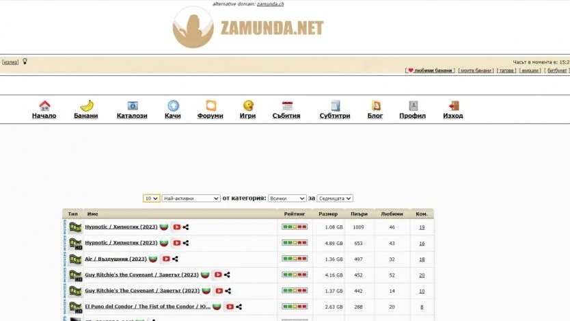Share the Hypnotic 1.08 GB torrent
570x321 pixels.
pos(186,227)
